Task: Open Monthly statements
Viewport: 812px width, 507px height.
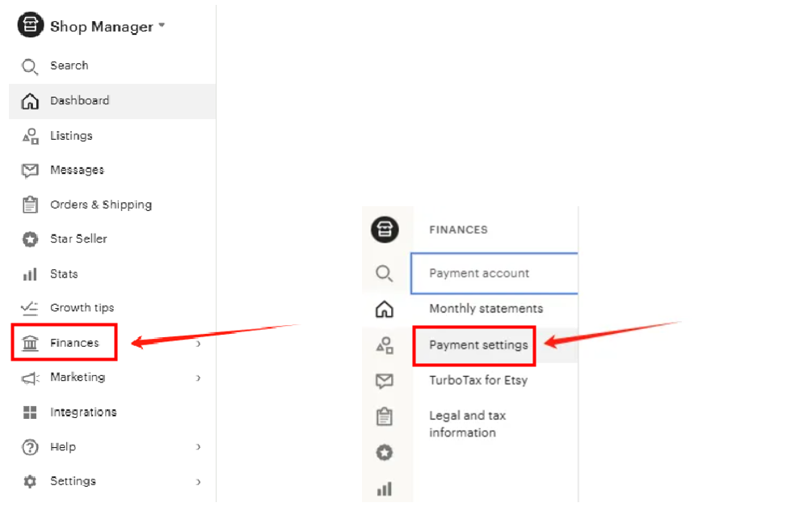Action: pos(486,309)
